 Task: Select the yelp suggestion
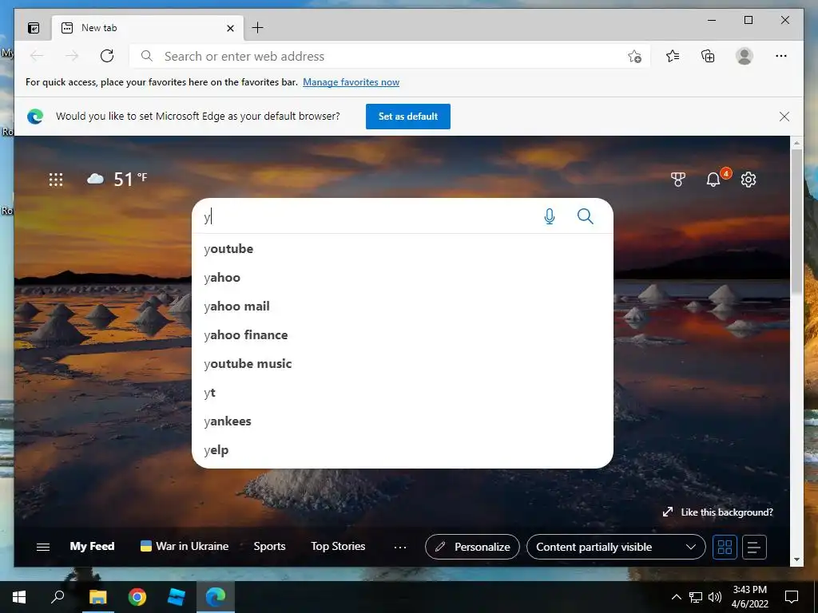coord(403,450)
